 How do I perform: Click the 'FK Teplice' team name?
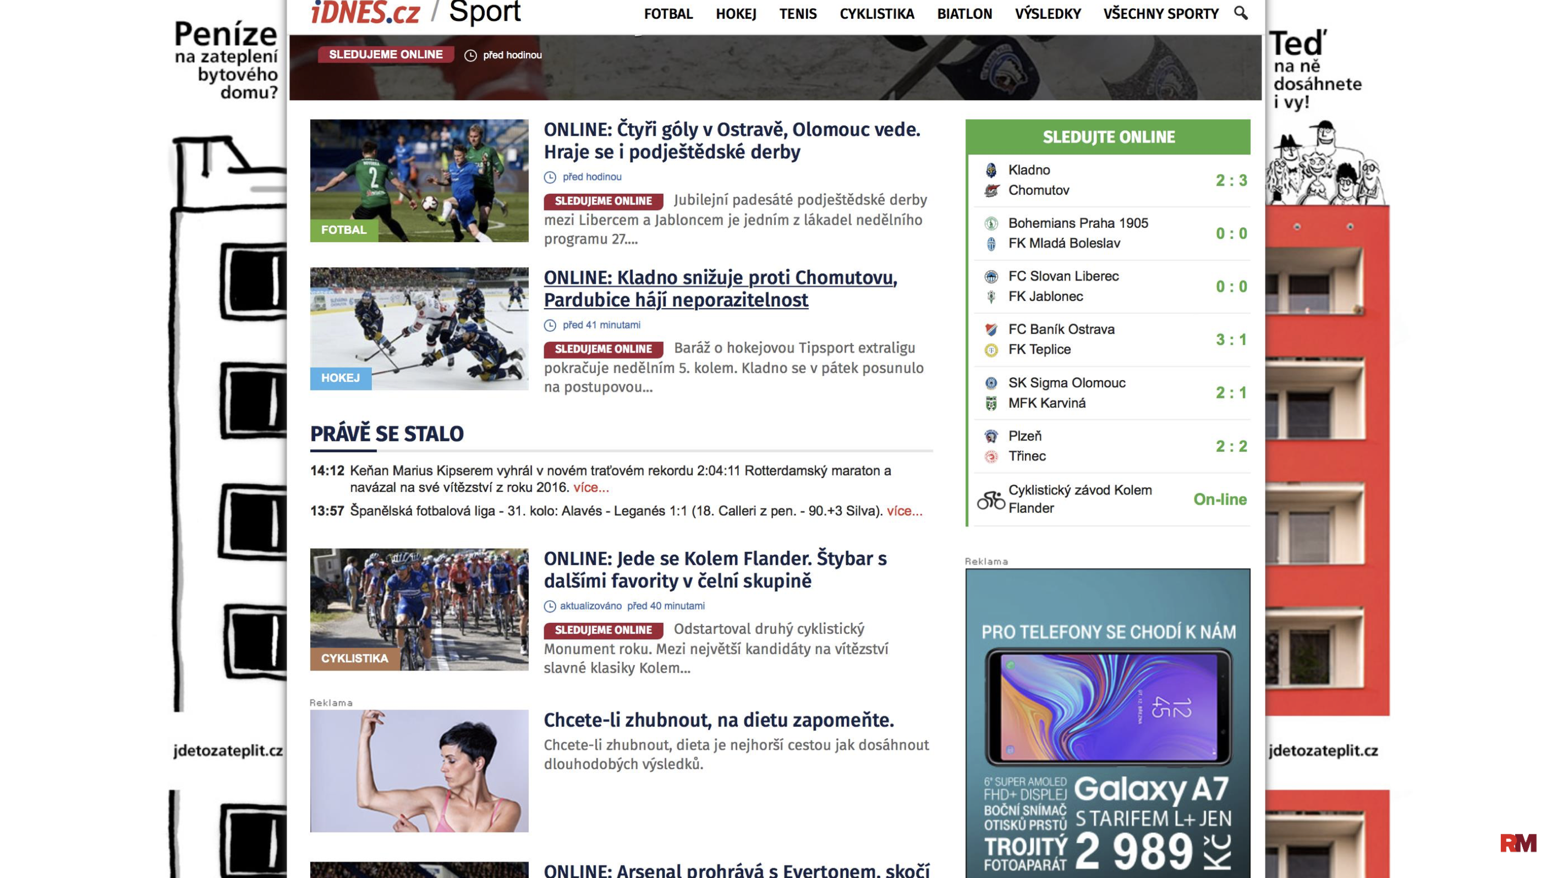pos(1039,350)
